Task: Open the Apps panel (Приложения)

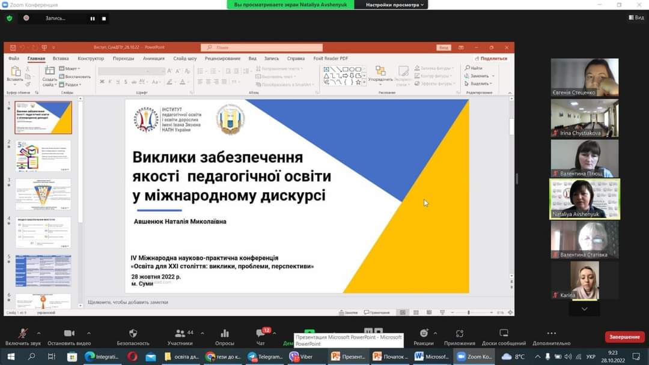Action: click(460, 334)
